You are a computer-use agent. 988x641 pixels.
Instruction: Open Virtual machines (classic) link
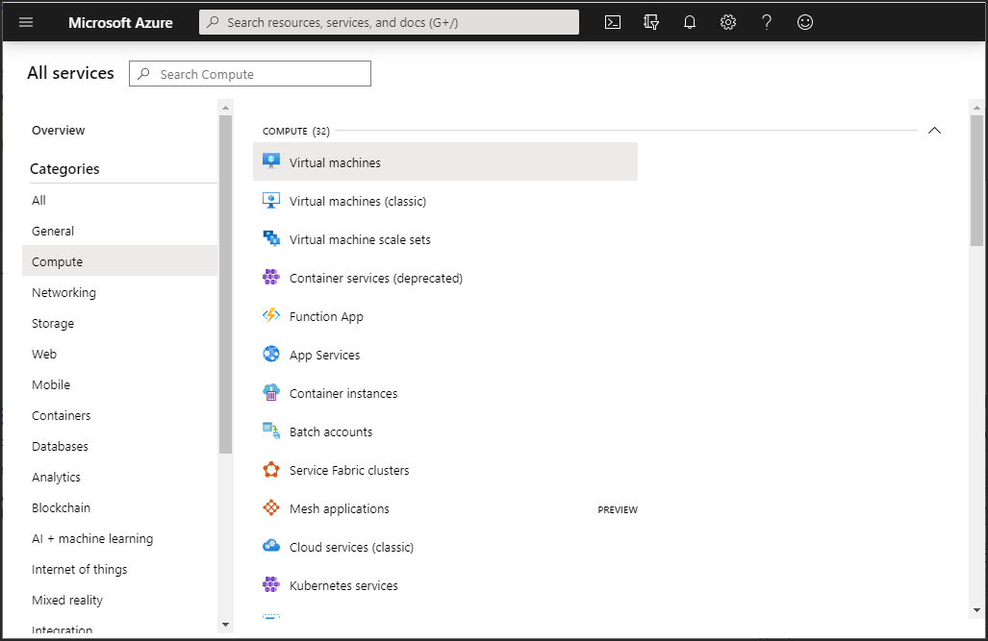pyautogui.click(x=357, y=202)
